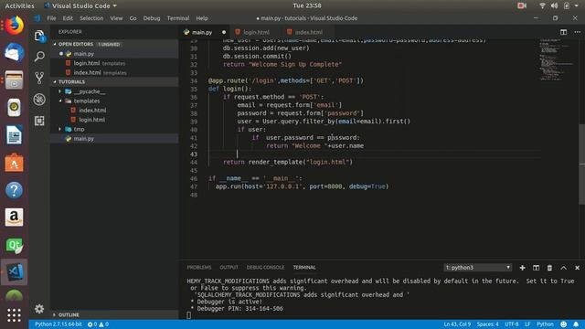
Task: Click the errors and warnings status indicator
Action: (x=98, y=324)
